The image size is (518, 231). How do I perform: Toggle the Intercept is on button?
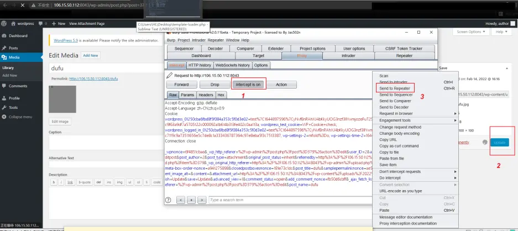pyautogui.click(x=248, y=85)
